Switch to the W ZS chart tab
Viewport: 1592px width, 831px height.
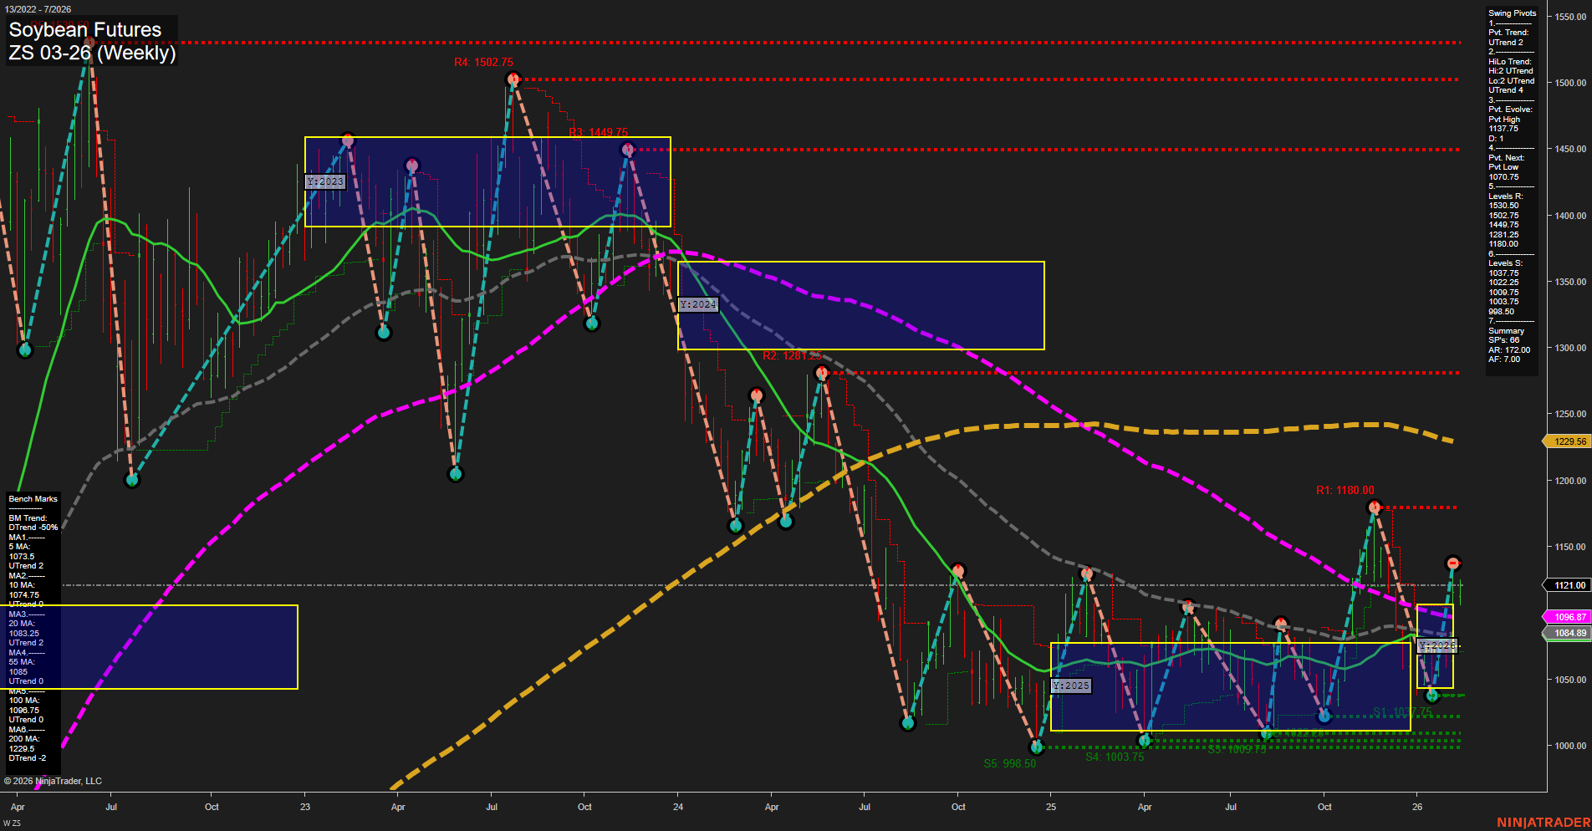click(12, 821)
